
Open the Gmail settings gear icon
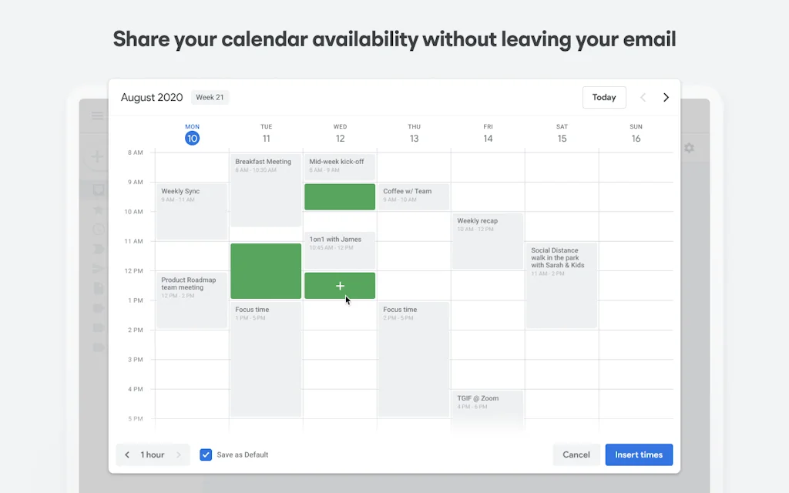point(689,148)
